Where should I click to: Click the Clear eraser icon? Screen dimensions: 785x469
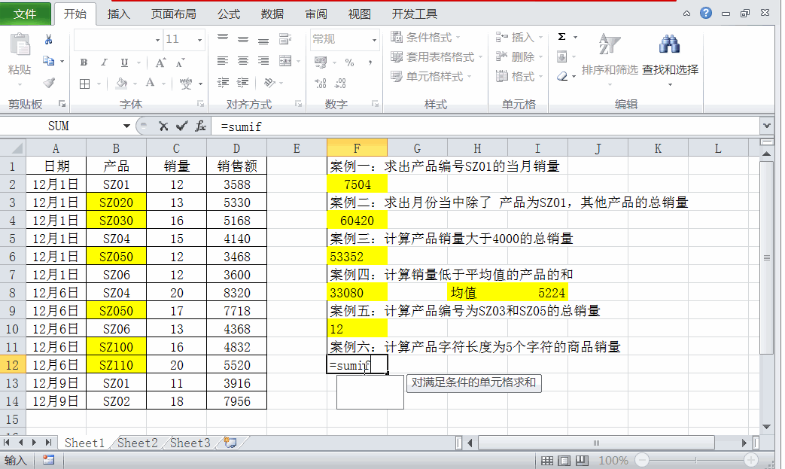click(562, 76)
